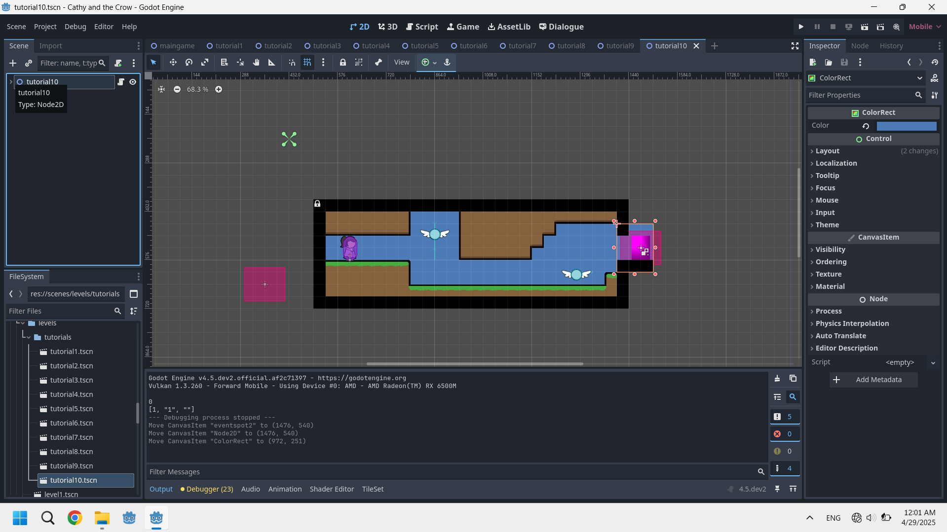Toggle visibility of tutorial10 node
The height and width of the screenshot is (532, 947).
(133, 82)
